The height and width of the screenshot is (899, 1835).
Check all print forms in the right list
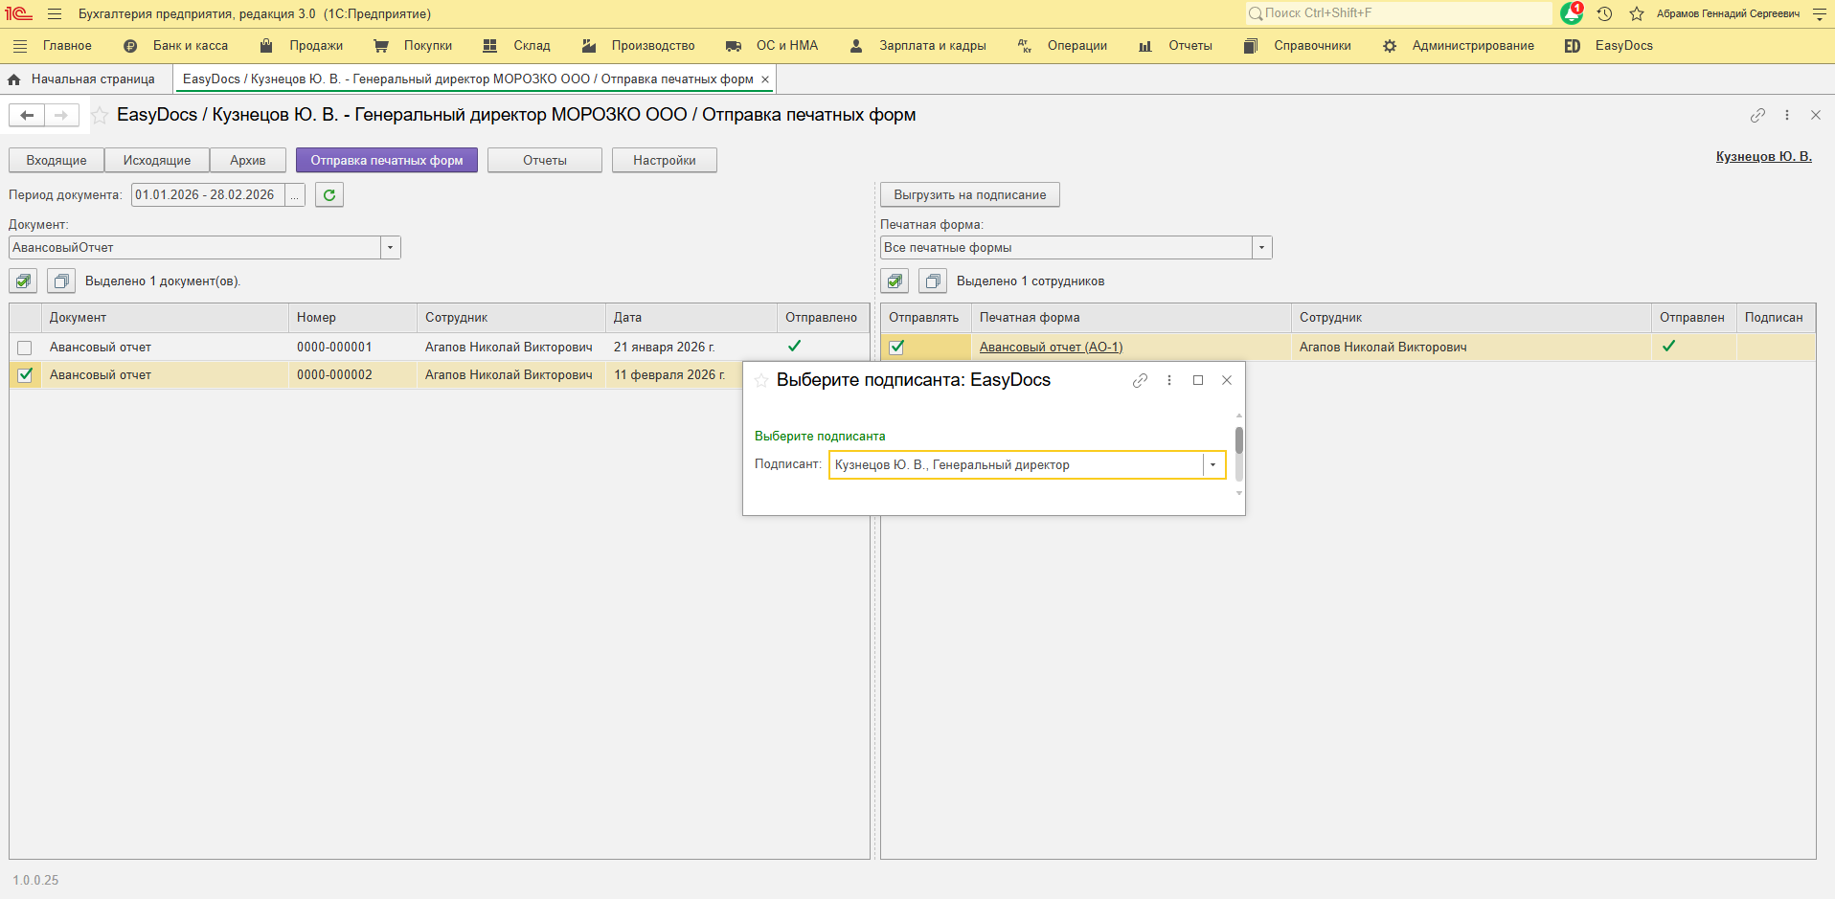point(895,281)
